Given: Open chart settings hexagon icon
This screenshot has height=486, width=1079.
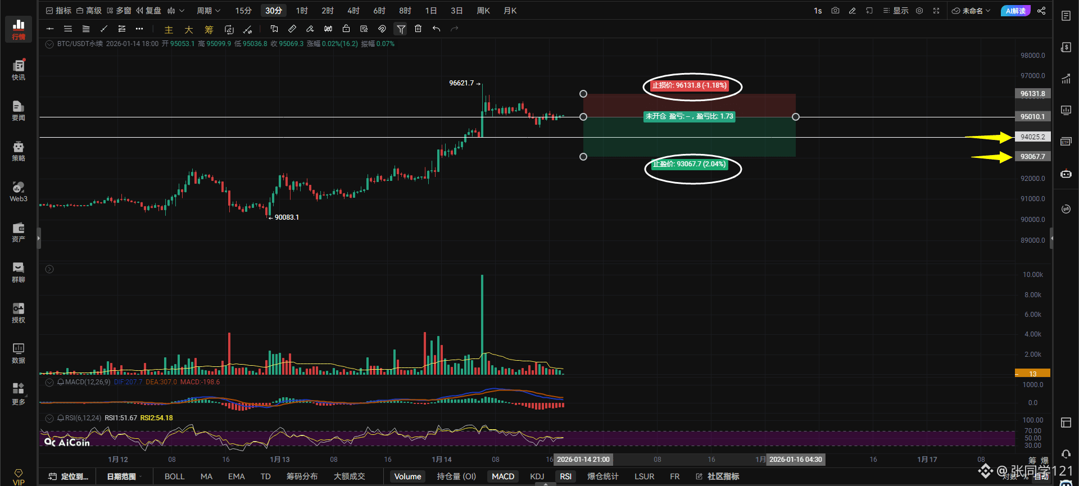Looking at the screenshot, I should click(x=919, y=11).
